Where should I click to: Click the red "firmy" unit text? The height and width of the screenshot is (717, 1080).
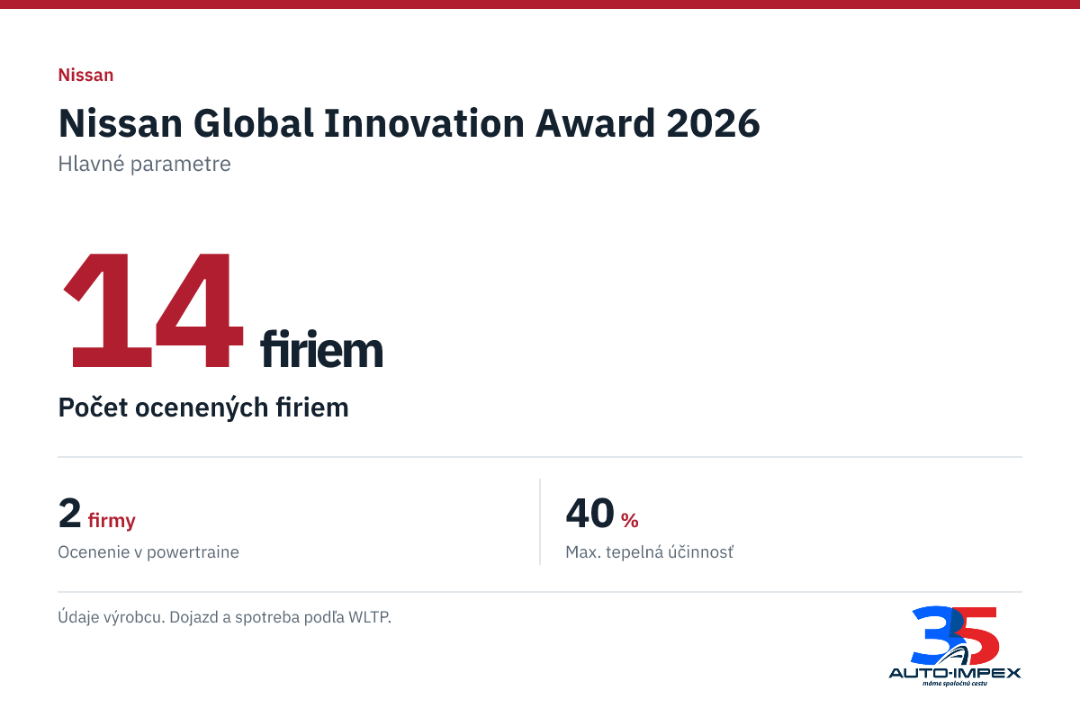click(x=112, y=520)
